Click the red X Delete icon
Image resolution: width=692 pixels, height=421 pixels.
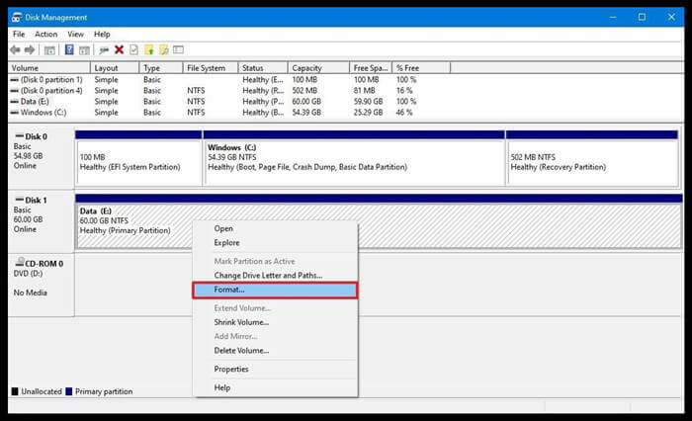[119, 49]
